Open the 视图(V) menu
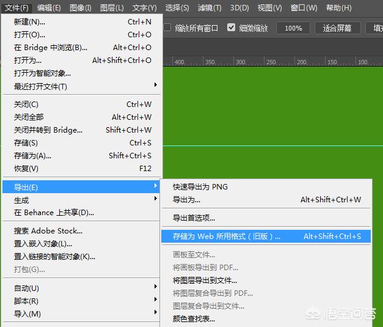 tap(269, 8)
